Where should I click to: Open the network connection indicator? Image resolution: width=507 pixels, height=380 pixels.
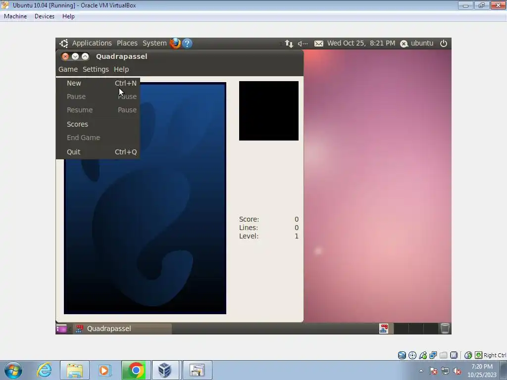click(289, 44)
